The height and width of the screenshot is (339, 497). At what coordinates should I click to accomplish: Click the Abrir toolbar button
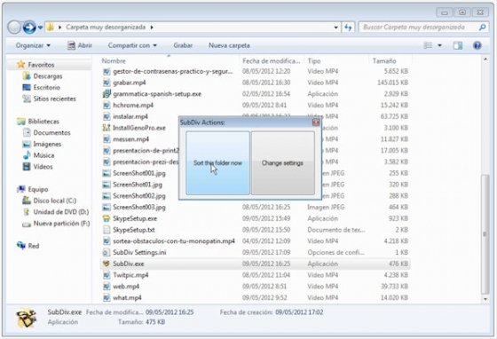click(80, 45)
